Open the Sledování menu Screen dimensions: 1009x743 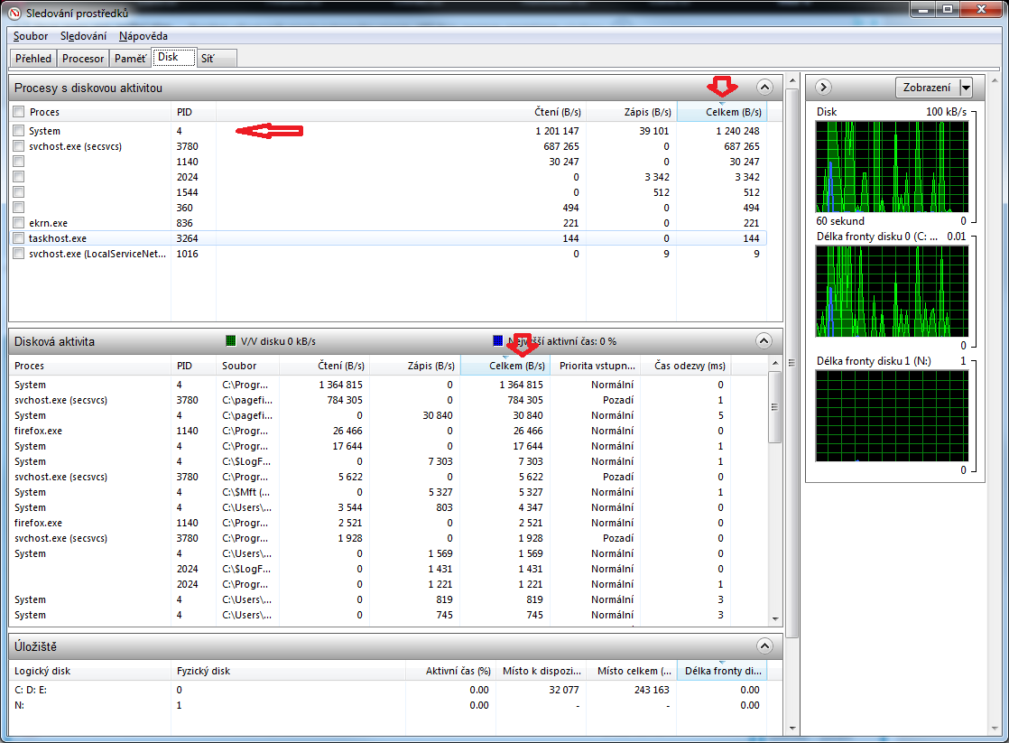(83, 36)
